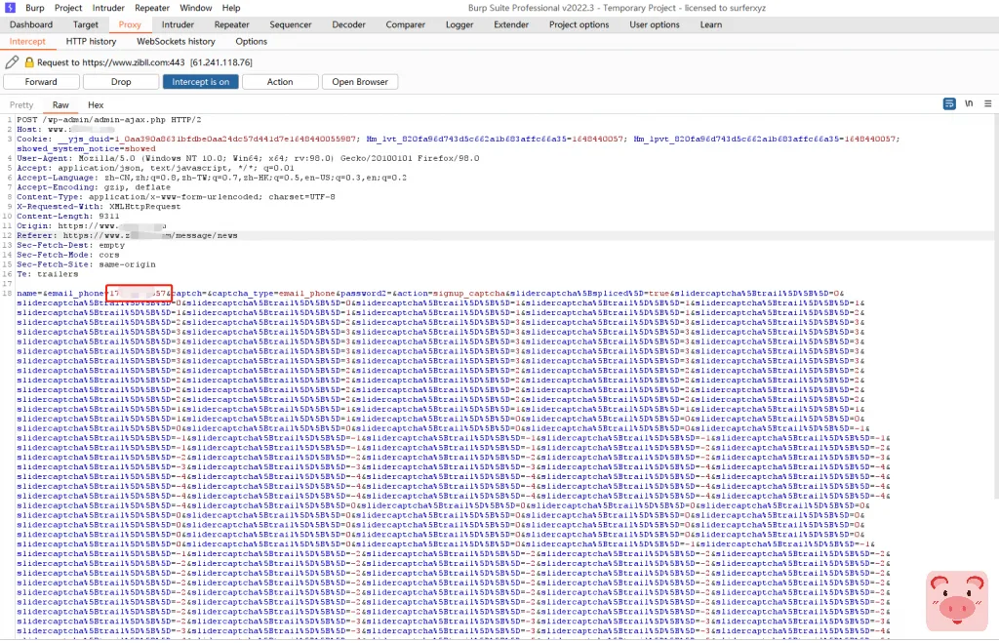Switch editor to Raw view
Viewport: 999px width, 643px height.
pyautogui.click(x=60, y=104)
